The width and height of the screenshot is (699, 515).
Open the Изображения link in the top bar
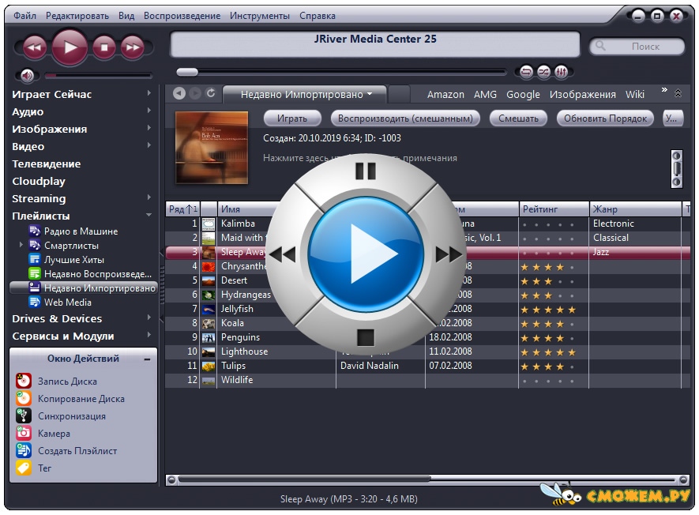[x=583, y=95]
